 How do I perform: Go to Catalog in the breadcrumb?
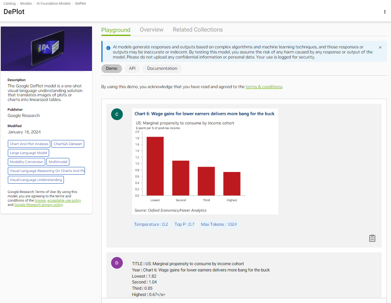click(9, 4)
